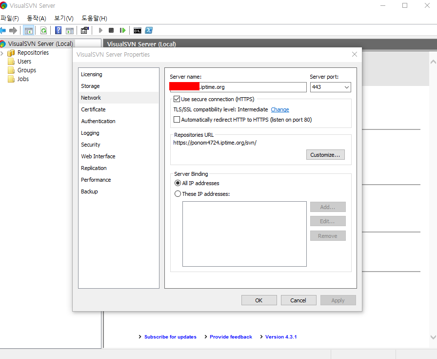Open Help via the question mark icon
This screenshot has height=359, width=437.
click(x=58, y=30)
